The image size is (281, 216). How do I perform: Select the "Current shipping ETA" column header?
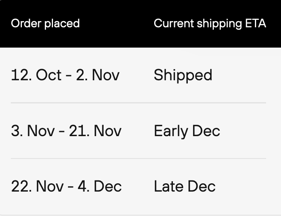(x=210, y=24)
